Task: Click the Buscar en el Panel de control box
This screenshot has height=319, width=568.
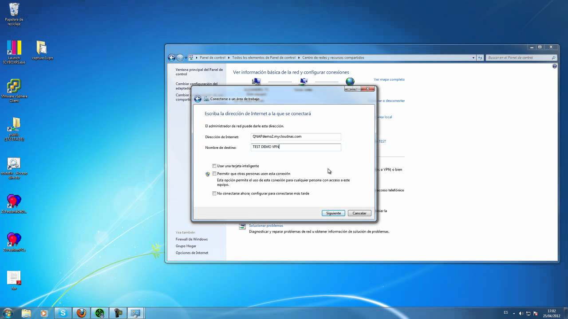Action: [x=521, y=58]
